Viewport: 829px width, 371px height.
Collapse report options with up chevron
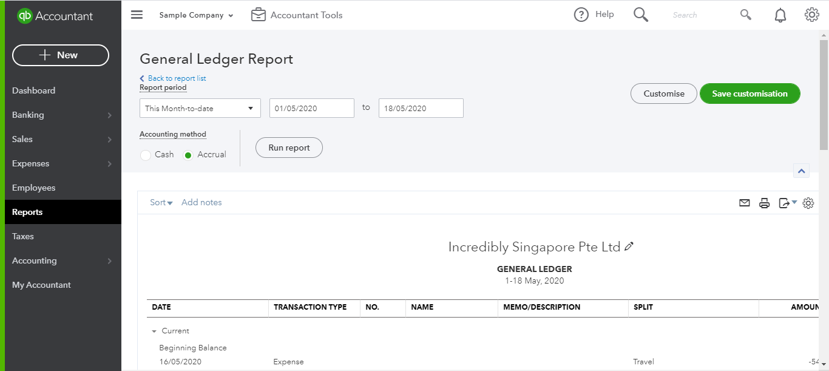pos(801,171)
